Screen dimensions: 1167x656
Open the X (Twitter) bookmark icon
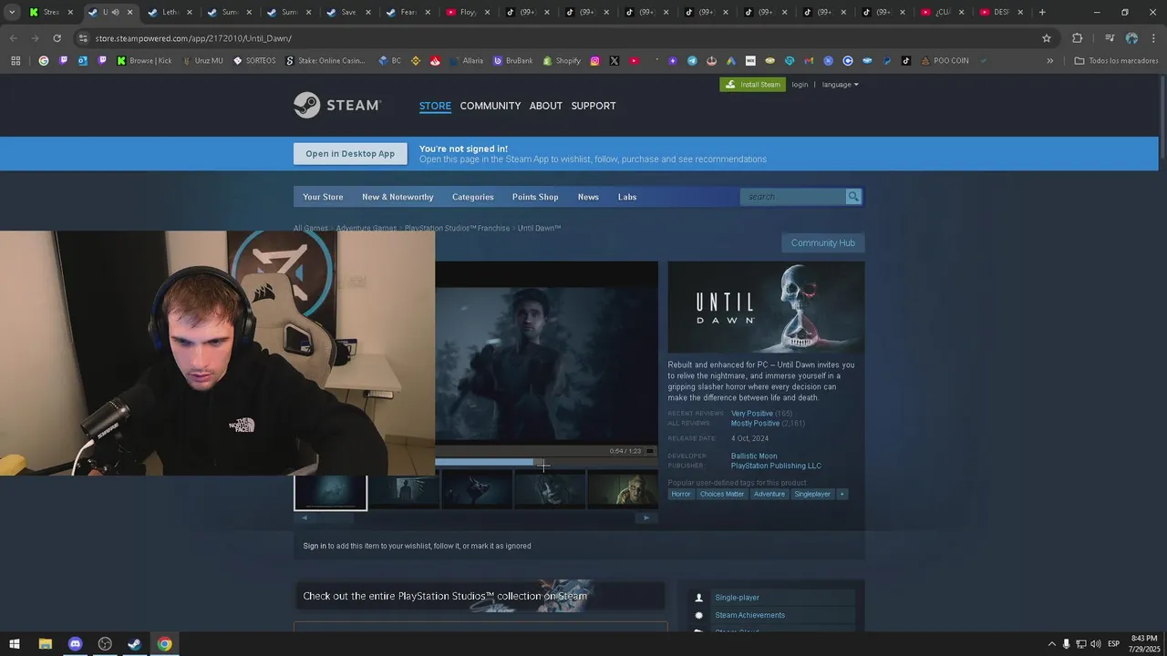click(614, 61)
